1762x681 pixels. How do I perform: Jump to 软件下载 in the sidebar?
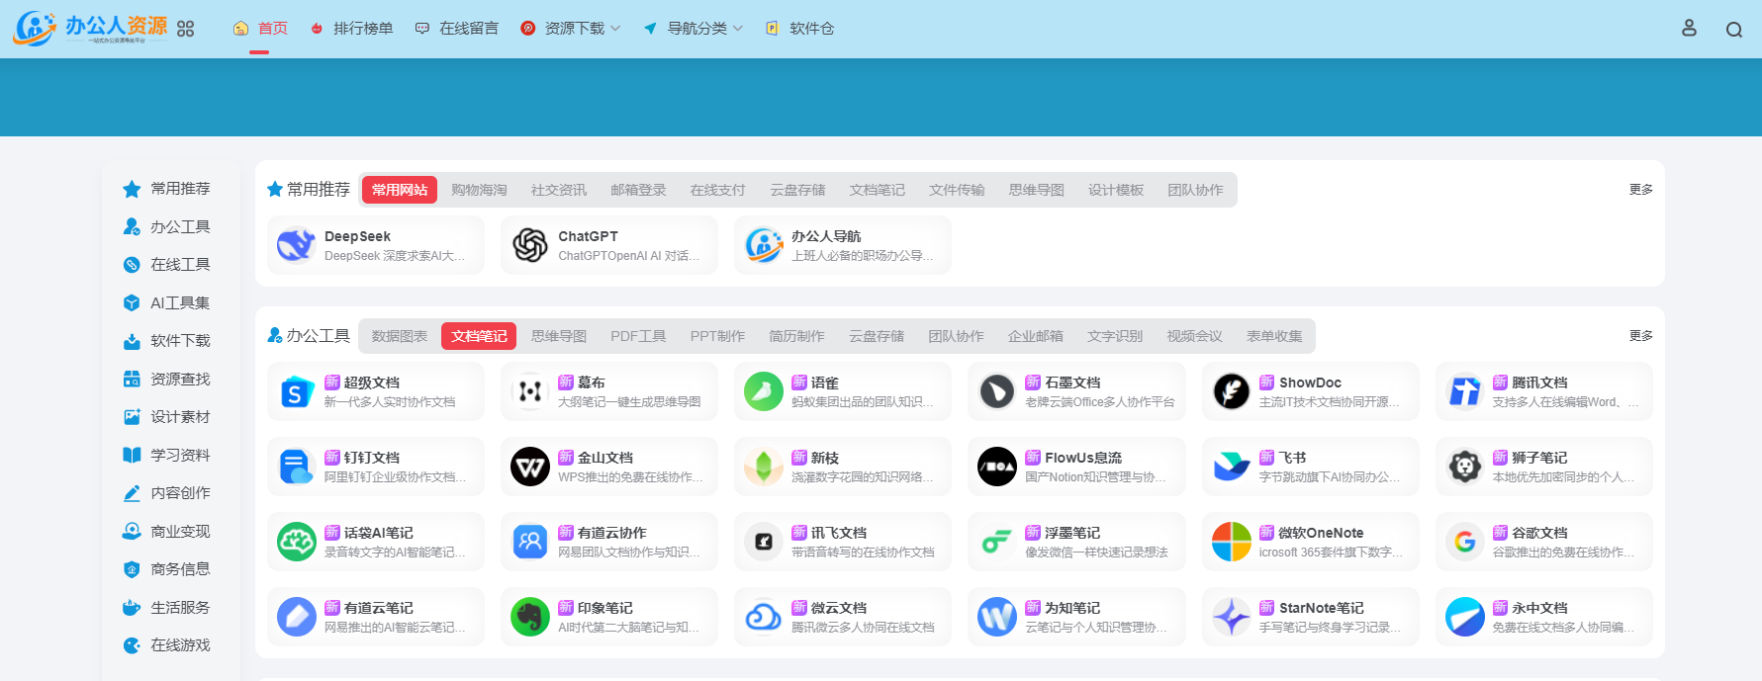click(x=167, y=341)
